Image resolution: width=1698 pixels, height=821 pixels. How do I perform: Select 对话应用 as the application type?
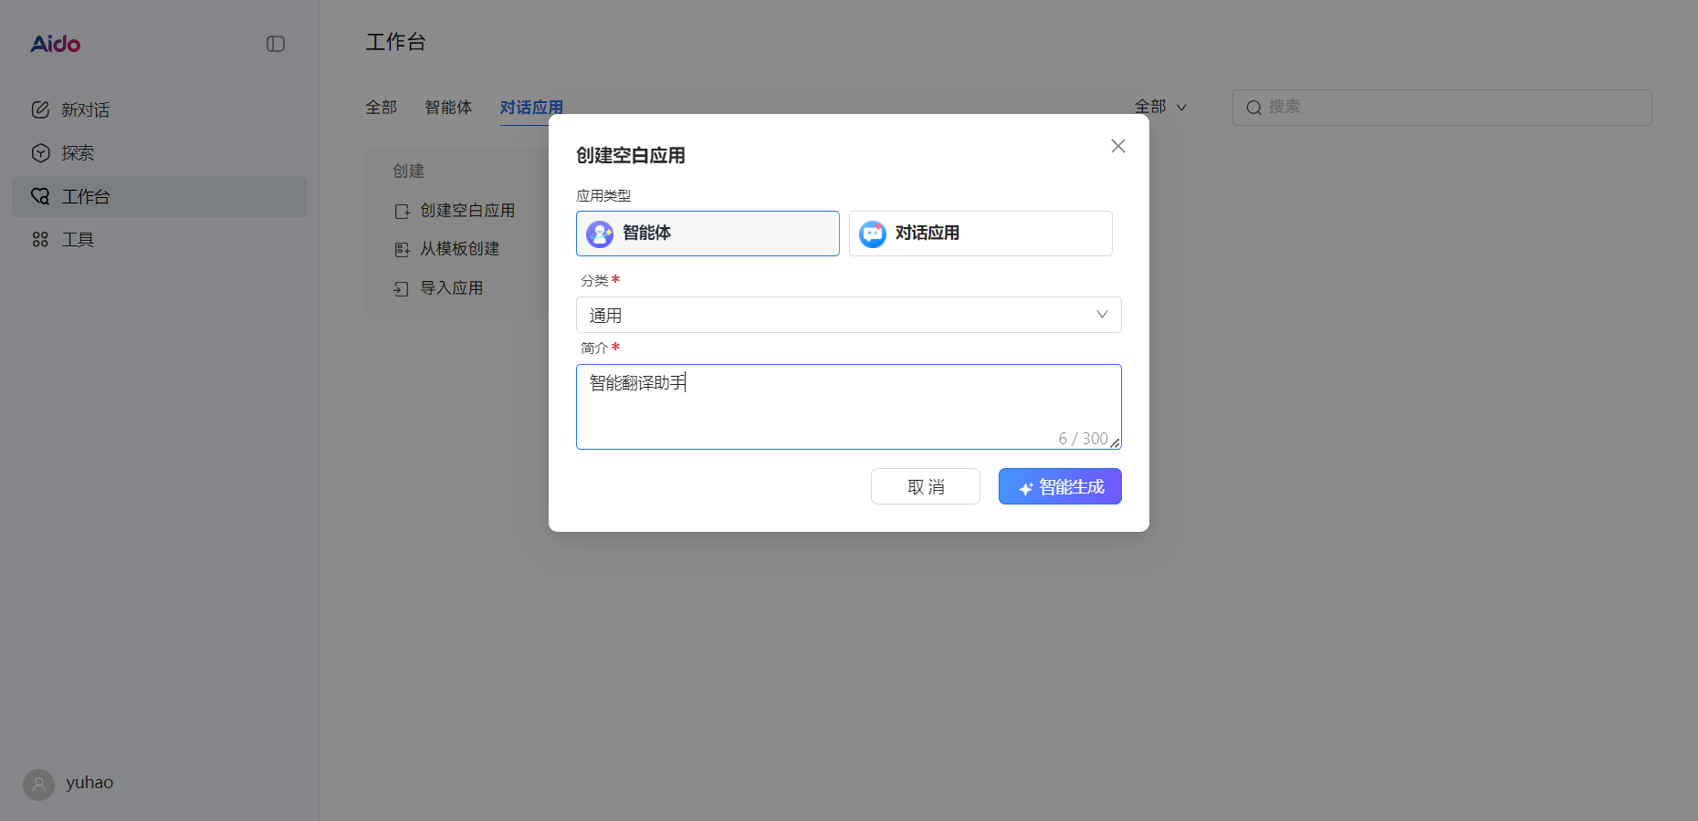click(x=980, y=234)
